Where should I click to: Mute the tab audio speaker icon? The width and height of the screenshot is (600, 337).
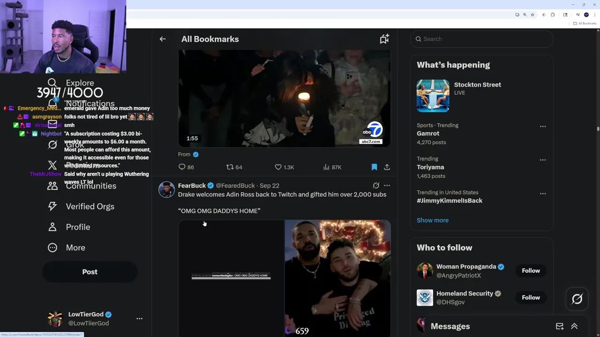click(x=544, y=15)
